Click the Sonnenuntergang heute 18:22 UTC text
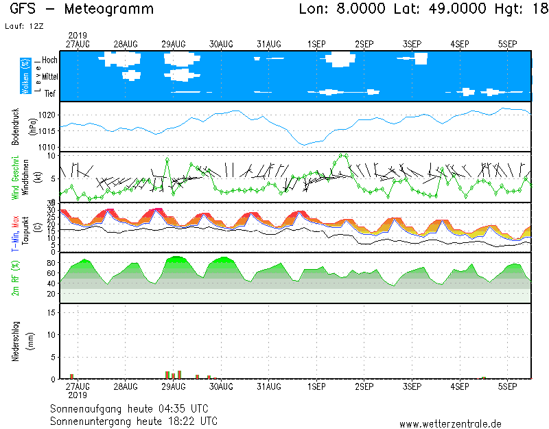The width and height of the screenshot is (549, 429). click(134, 420)
